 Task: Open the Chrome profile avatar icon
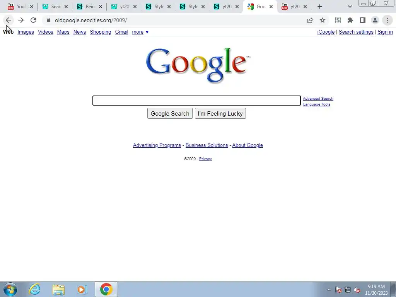(x=375, y=20)
